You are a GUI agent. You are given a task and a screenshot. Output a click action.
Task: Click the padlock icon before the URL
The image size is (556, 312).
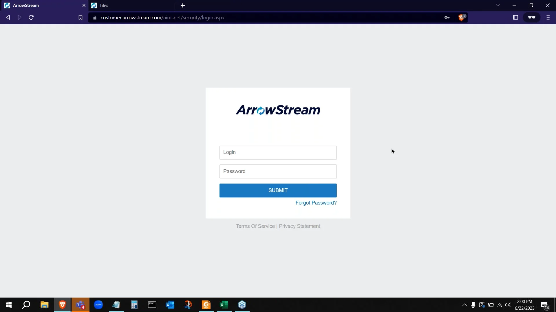point(94,18)
